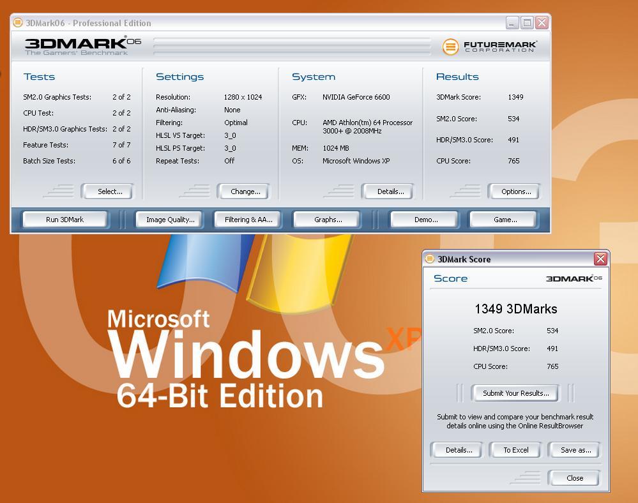Click the HLSL VS Target label
This screenshot has height=503, width=638.
180,135
